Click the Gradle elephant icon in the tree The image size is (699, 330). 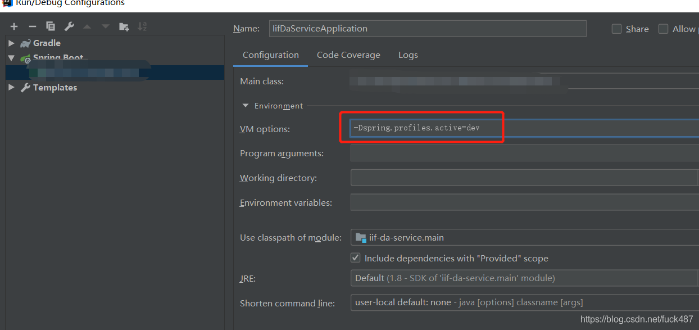[25, 43]
